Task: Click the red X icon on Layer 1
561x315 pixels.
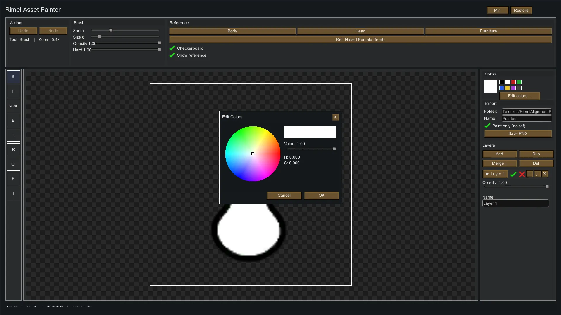Action: tap(522, 174)
